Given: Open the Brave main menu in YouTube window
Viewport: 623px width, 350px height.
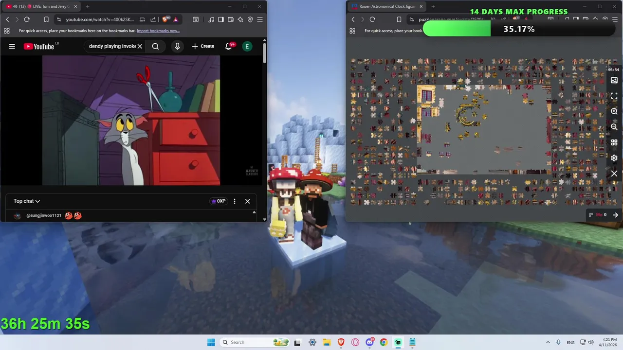Looking at the screenshot, I should tap(260, 19).
